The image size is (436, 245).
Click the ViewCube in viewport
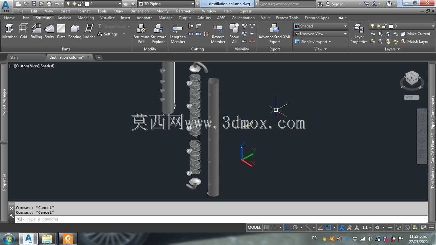coord(412,78)
